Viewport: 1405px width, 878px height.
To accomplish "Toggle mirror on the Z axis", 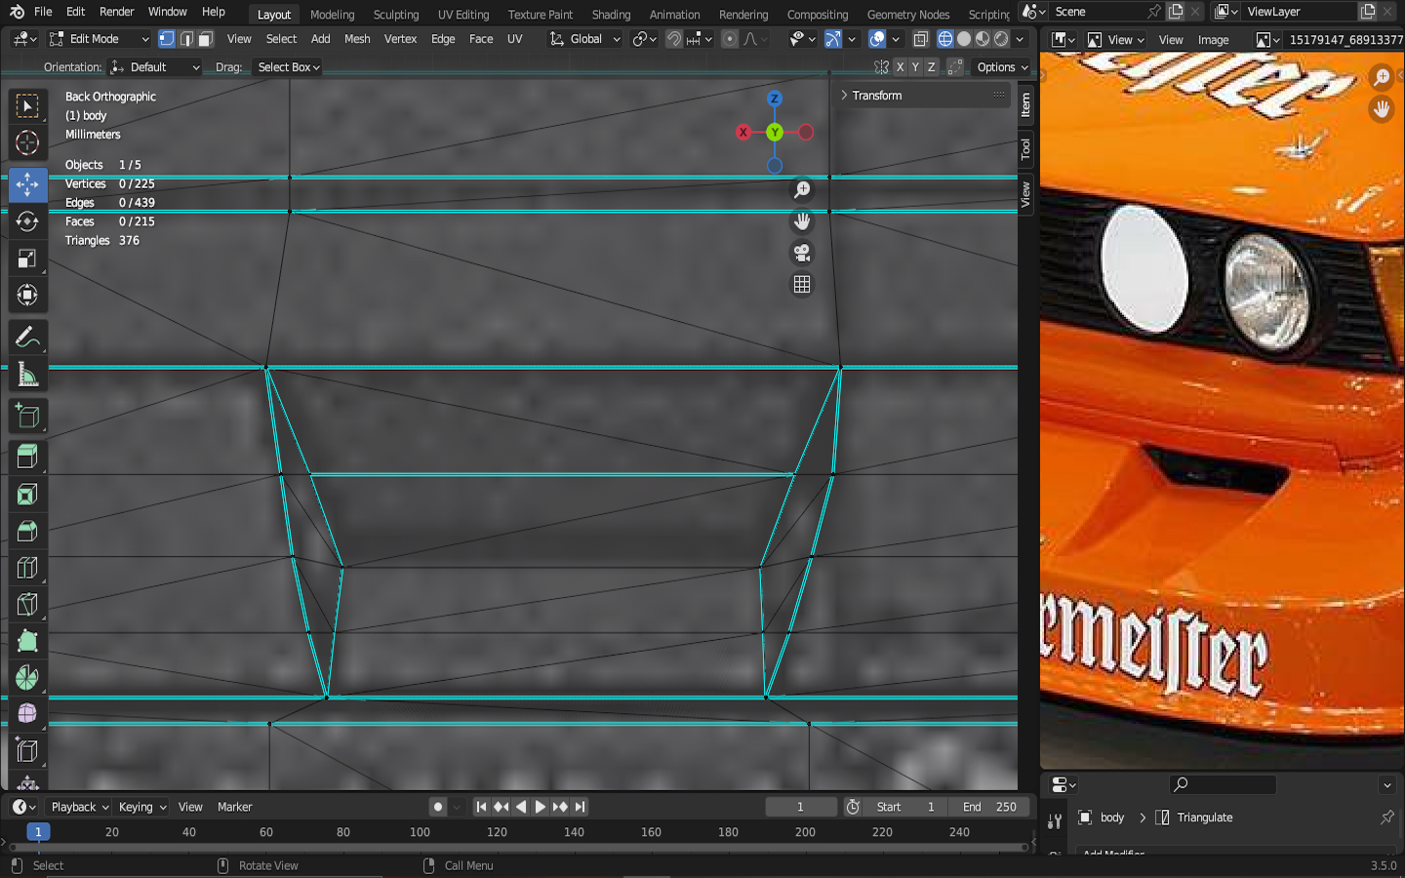I will point(932,67).
